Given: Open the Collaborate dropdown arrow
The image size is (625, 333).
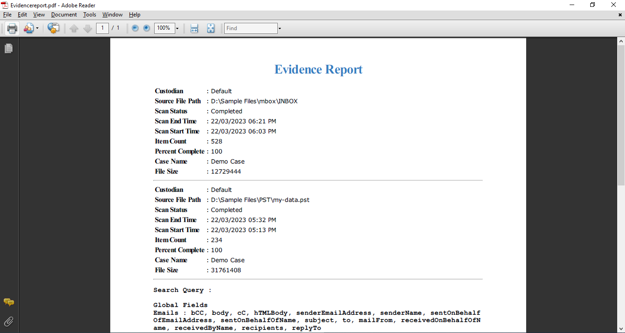Looking at the screenshot, I should (38, 28).
